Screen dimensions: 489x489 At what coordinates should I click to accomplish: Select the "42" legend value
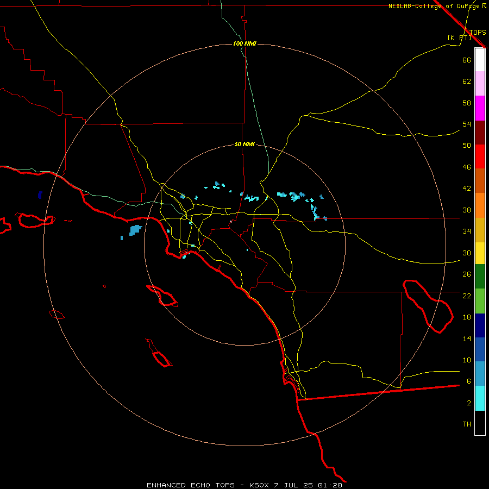tap(467, 189)
